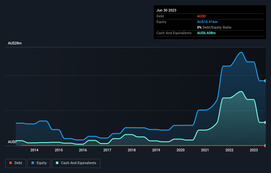Click the AU$18.416m Equity value
Screen dimensions: 271x173
click(x=207, y=22)
